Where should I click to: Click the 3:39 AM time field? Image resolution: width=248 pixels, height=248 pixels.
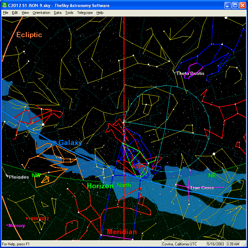pyautogui.click(x=233, y=244)
